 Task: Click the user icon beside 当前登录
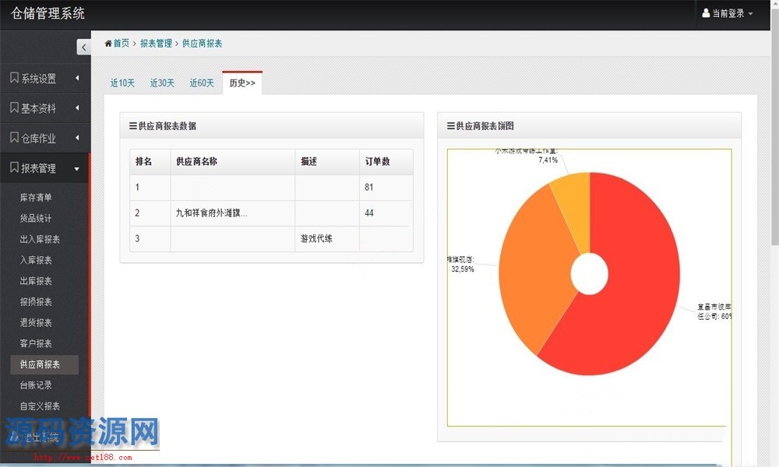coord(706,13)
